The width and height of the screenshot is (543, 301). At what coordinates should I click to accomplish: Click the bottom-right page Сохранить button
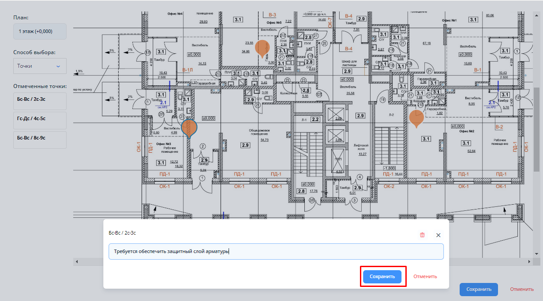479,290
